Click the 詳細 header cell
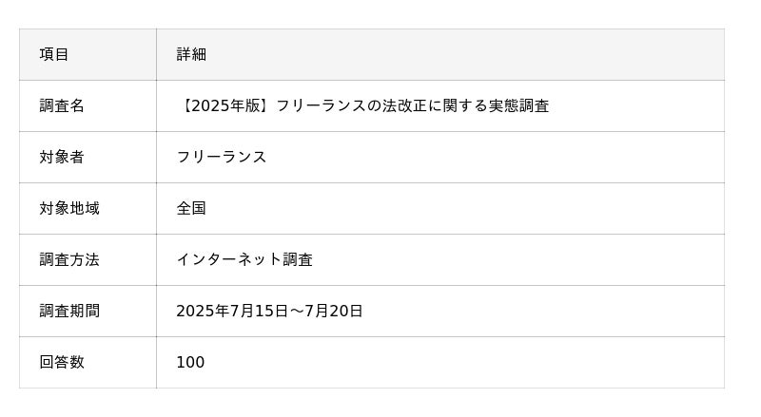The image size is (761, 417). pyautogui.click(x=440, y=54)
